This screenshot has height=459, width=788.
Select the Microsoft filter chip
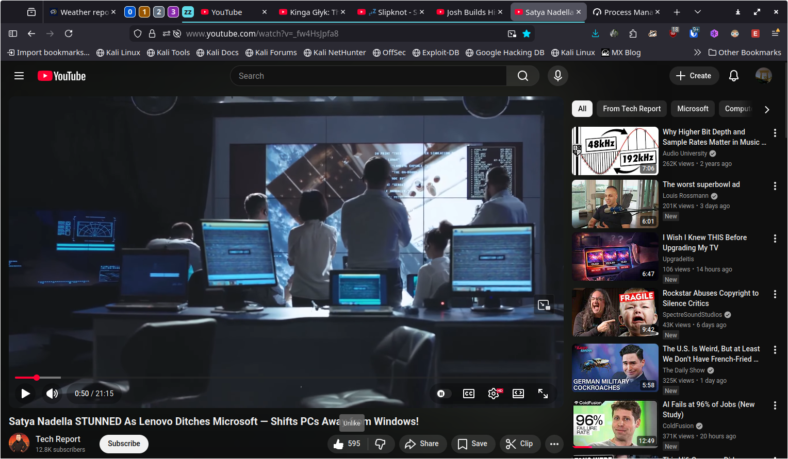tap(692, 109)
